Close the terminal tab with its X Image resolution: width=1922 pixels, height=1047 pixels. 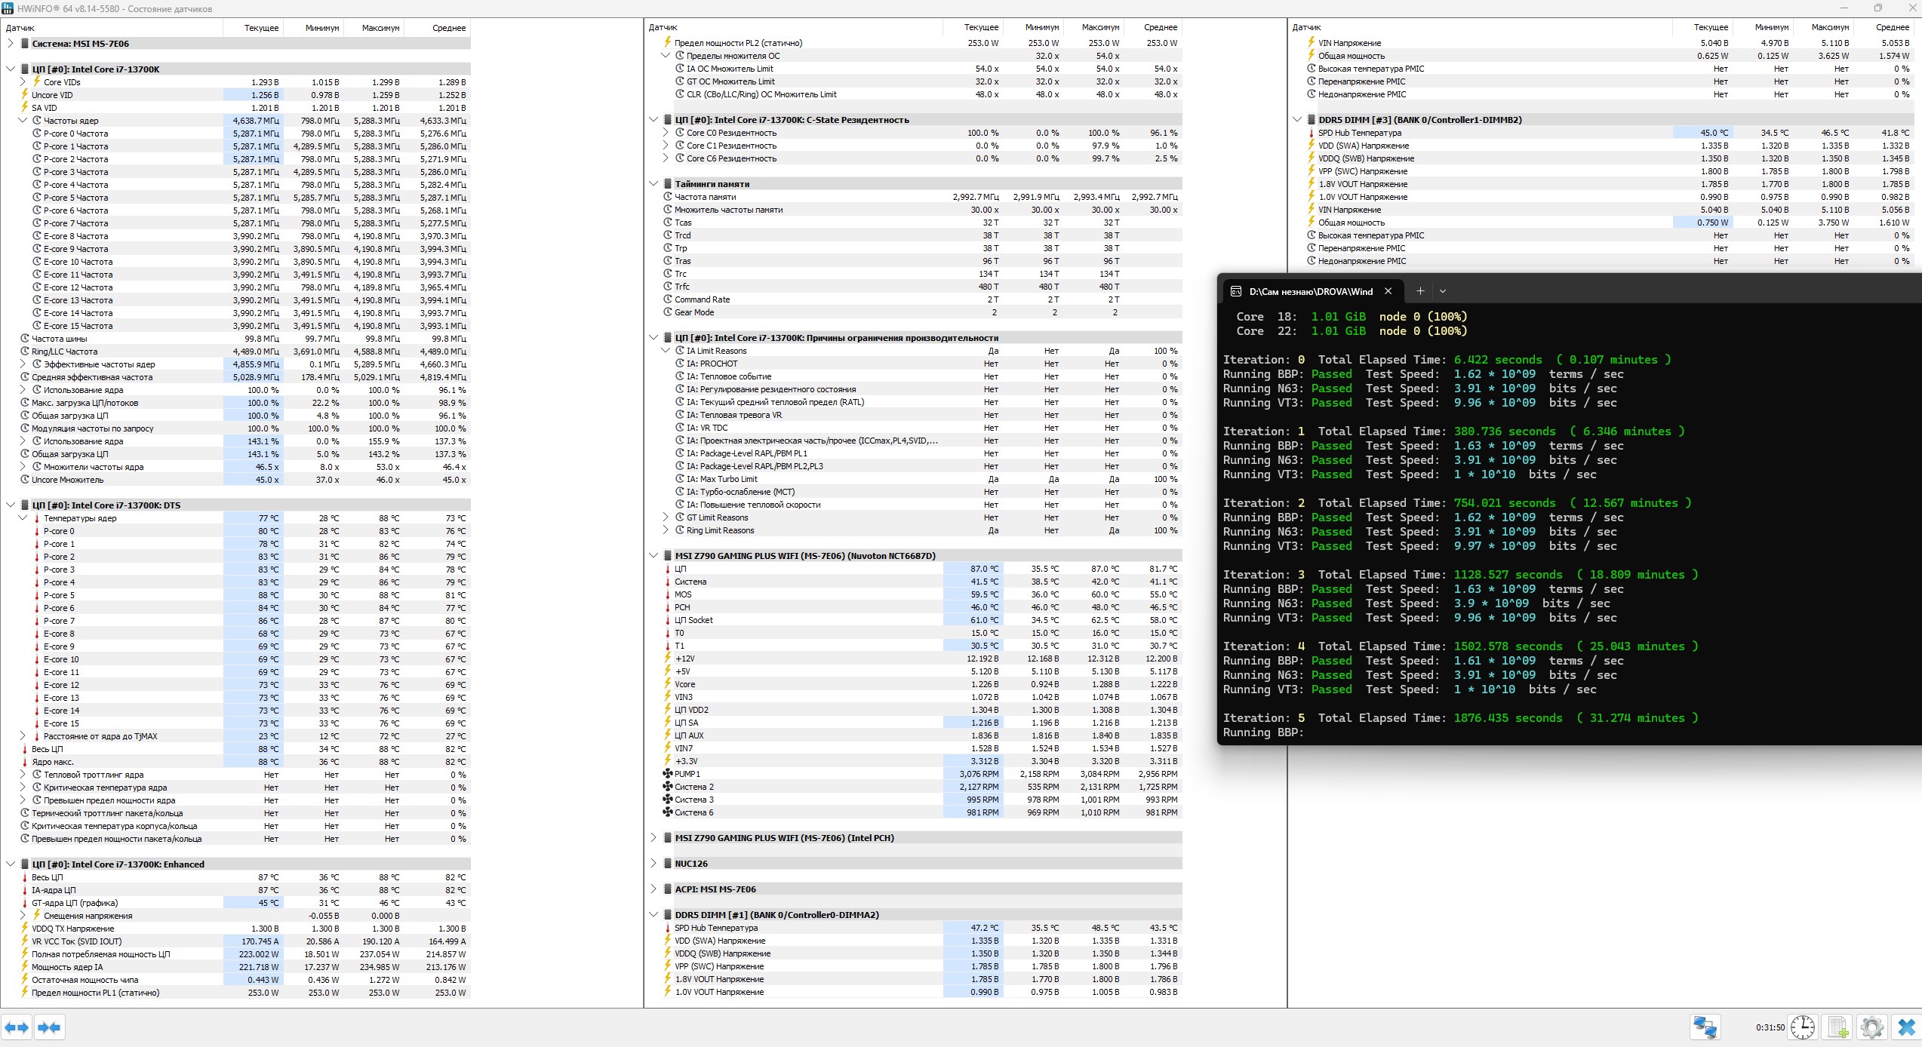(x=1388, y=291)
